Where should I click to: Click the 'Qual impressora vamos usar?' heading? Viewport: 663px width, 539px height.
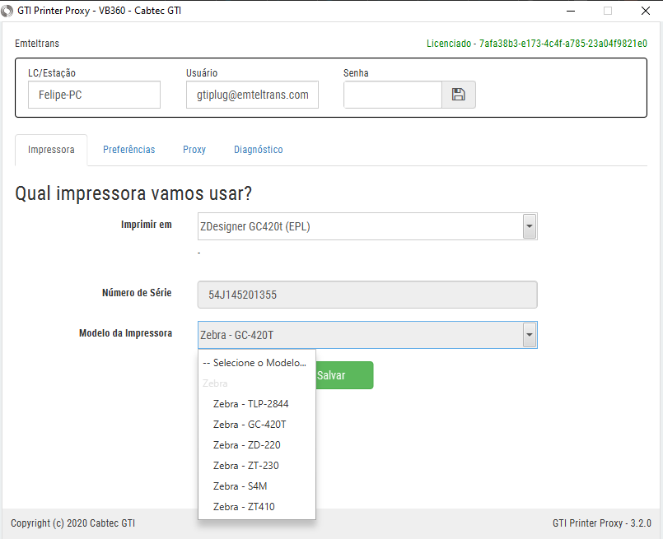click(x=133, y=193)
